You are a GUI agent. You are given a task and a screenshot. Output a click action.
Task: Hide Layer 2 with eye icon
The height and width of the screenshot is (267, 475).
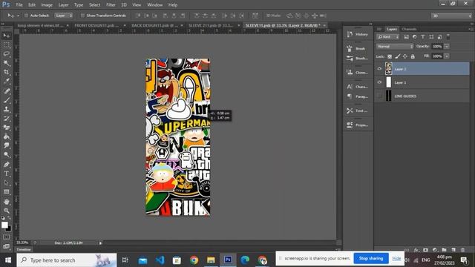(379, 69)
